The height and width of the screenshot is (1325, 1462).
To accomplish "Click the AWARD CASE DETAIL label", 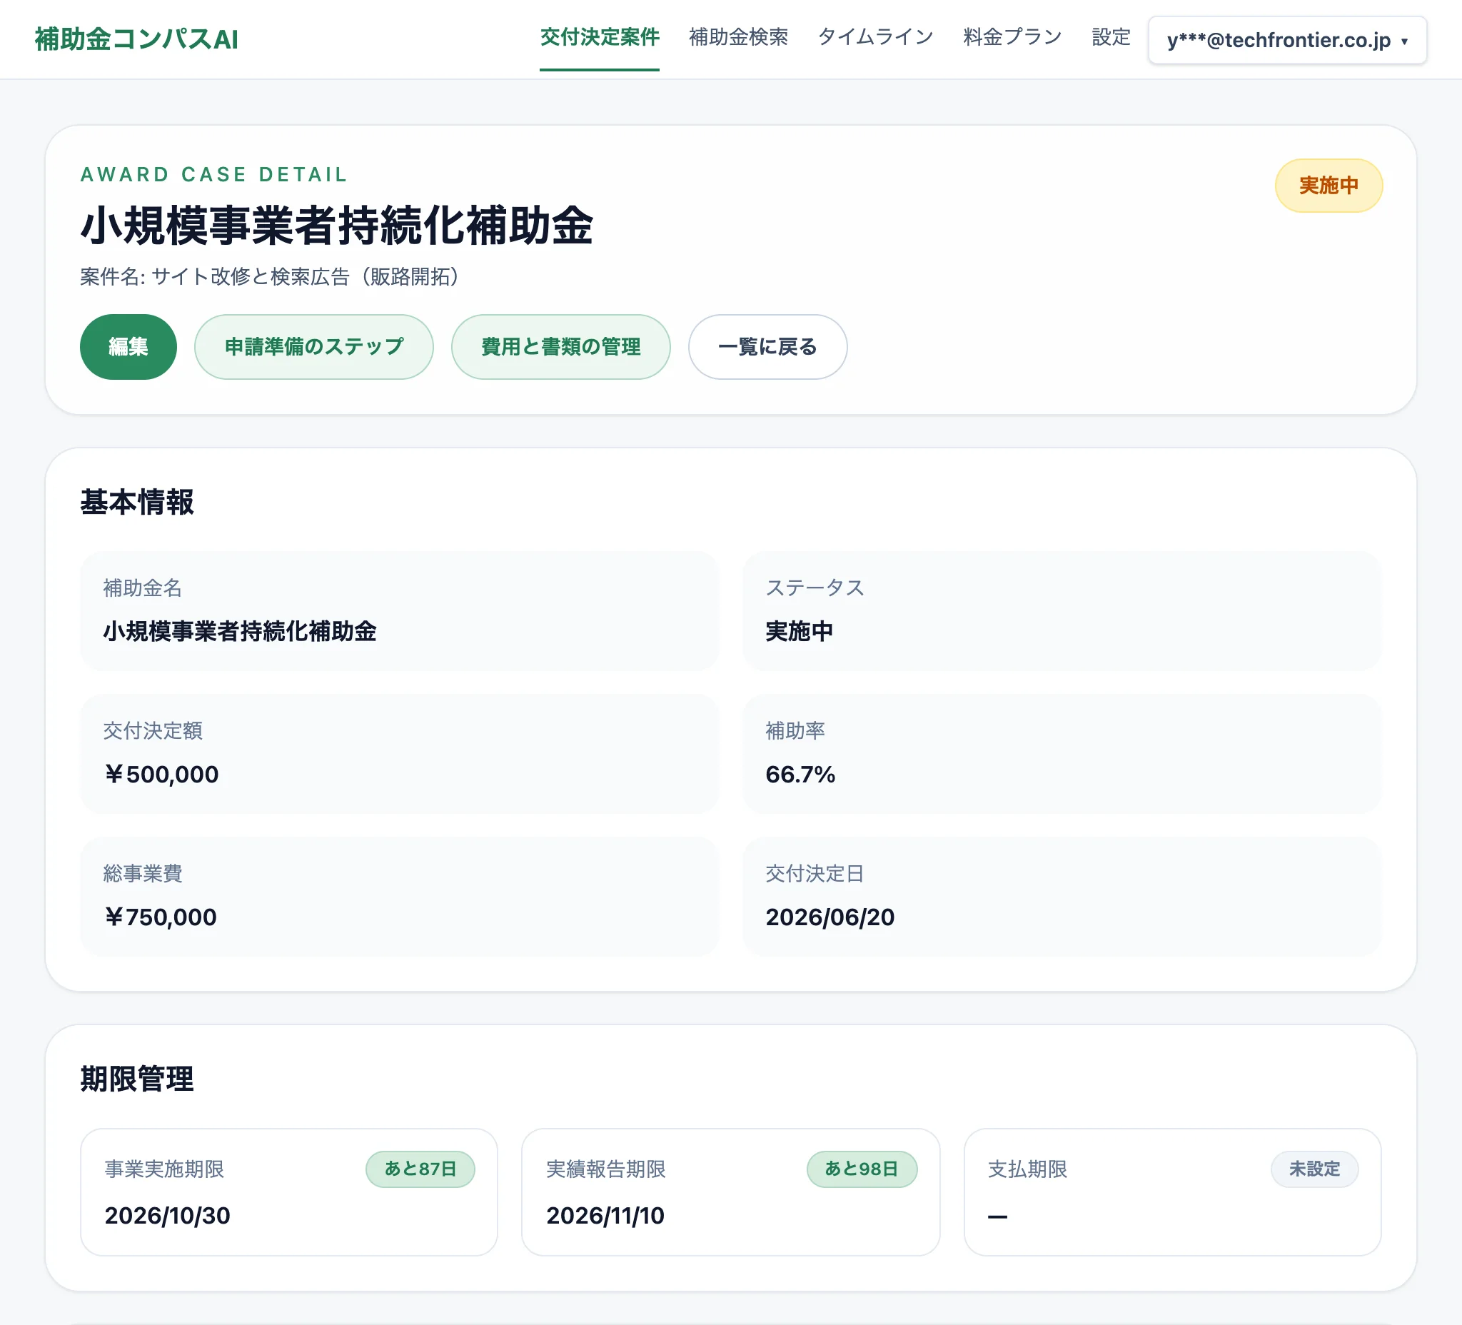I will coord(214,175).
